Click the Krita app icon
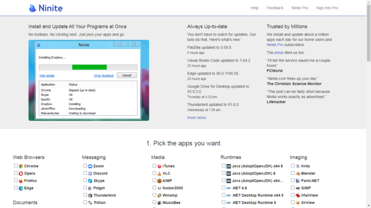 pos(298,166)
